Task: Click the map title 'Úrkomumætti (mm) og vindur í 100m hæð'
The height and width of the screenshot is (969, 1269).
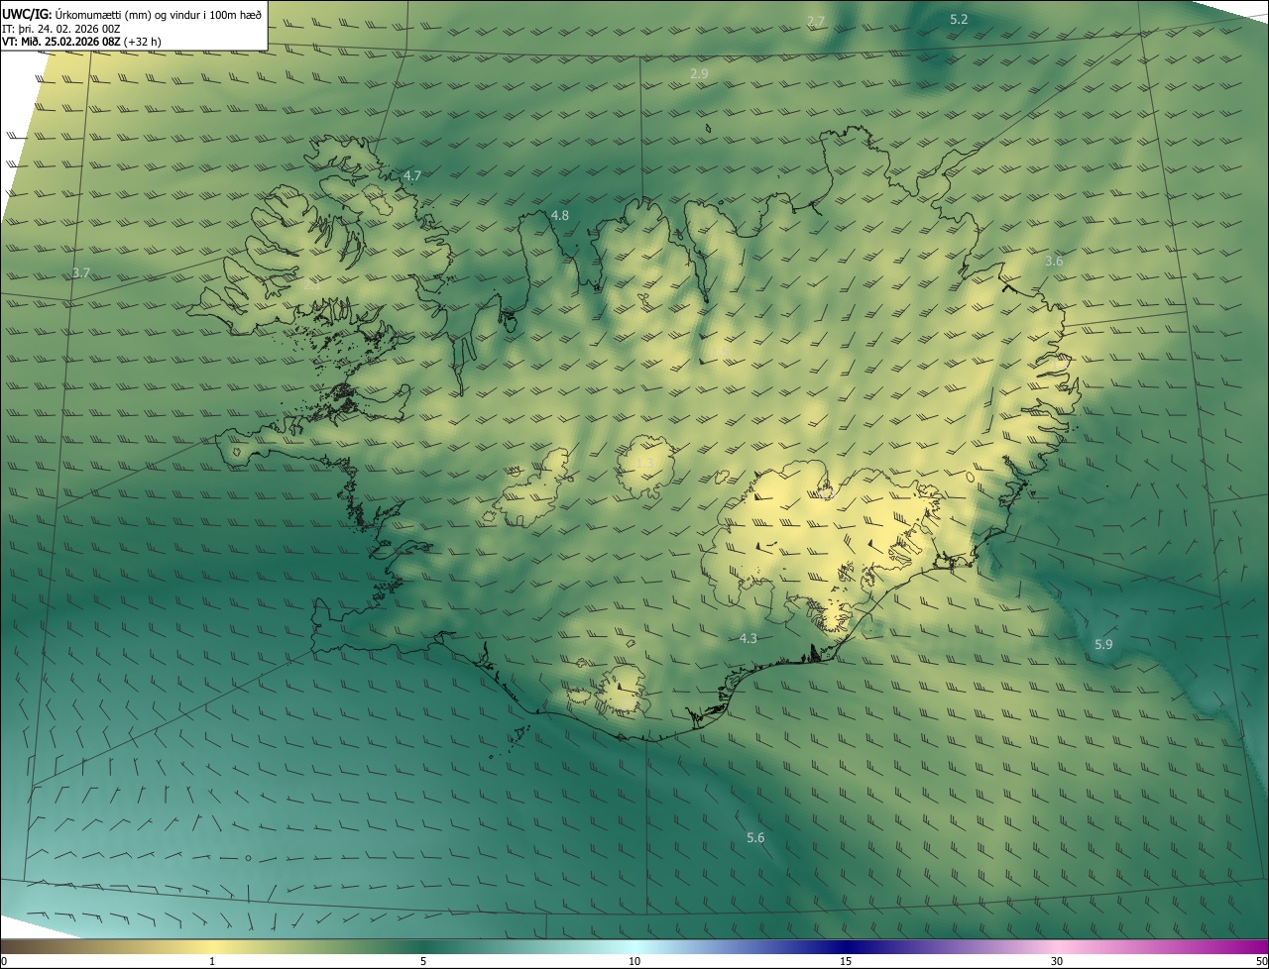Action: click(158, 15)
